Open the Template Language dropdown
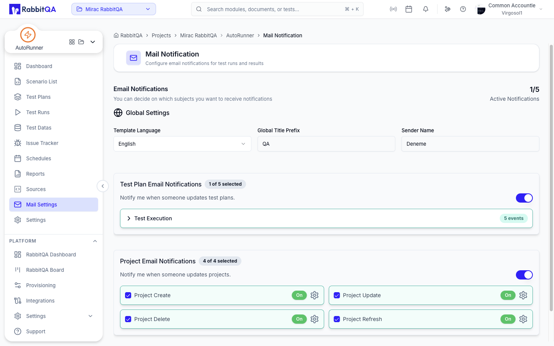This screenshot has width=554, height=346. [182, 144]
